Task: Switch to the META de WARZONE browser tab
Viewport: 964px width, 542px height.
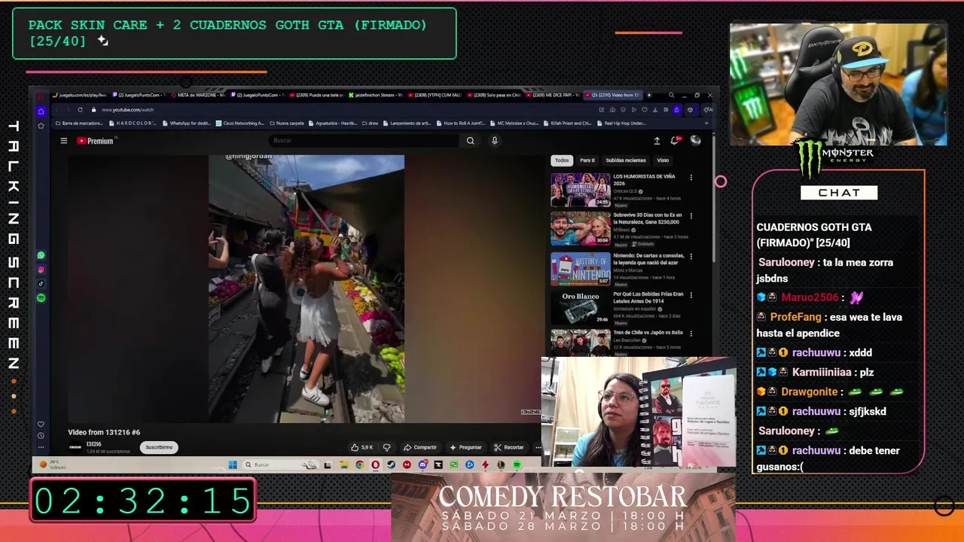Action: click(x=200, y=96)
